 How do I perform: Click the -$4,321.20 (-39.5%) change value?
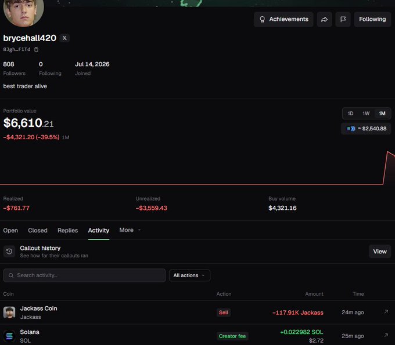[31, 137]
